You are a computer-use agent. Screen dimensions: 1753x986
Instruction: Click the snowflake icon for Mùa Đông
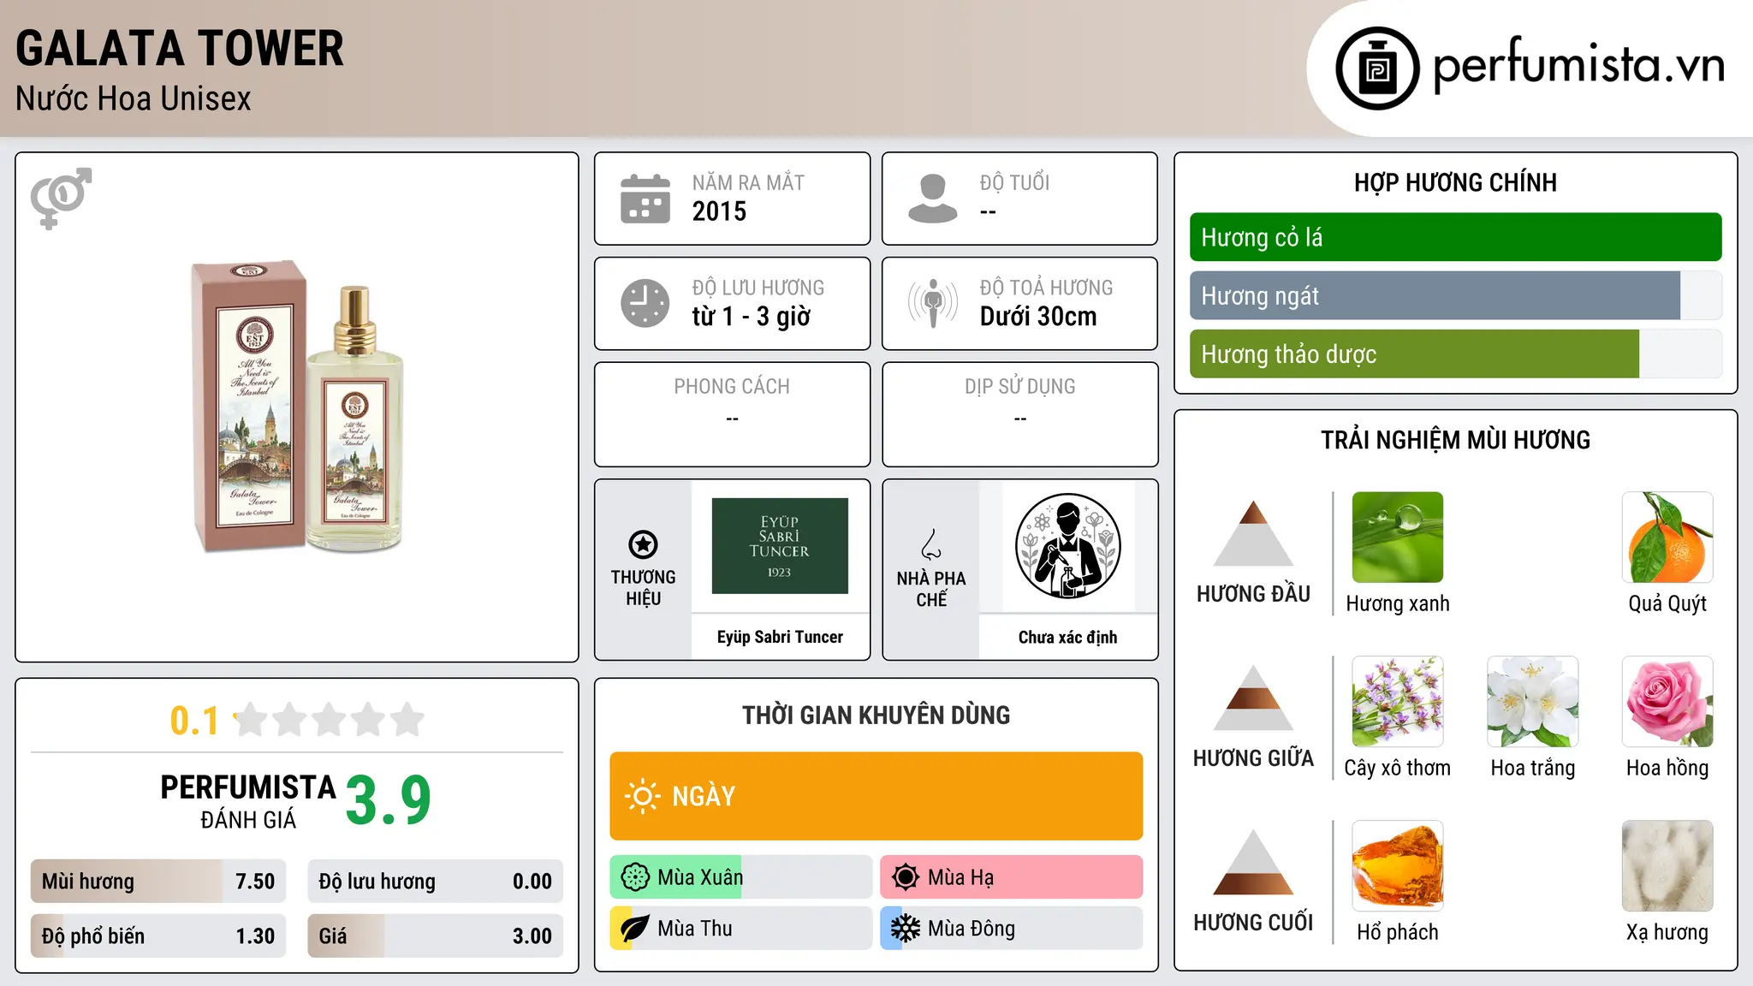point(906,929)
